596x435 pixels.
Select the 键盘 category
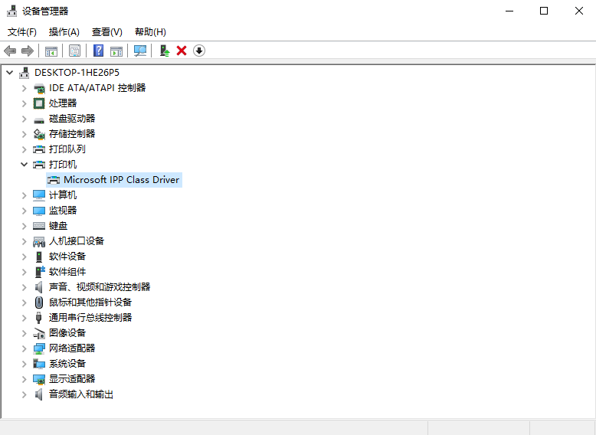58,225
